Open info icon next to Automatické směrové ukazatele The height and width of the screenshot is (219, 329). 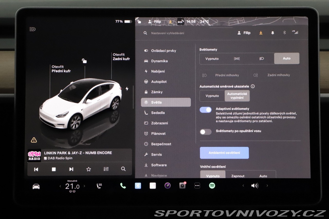pyautogui.click(x=253, y=86)
